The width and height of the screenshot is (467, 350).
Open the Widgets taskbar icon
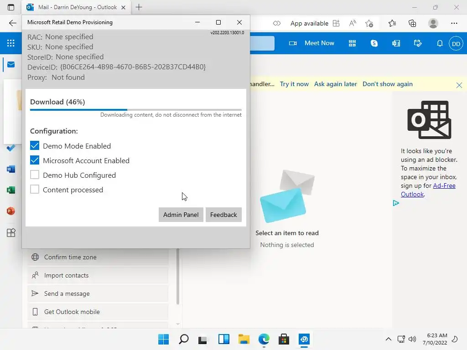point(223,339)
